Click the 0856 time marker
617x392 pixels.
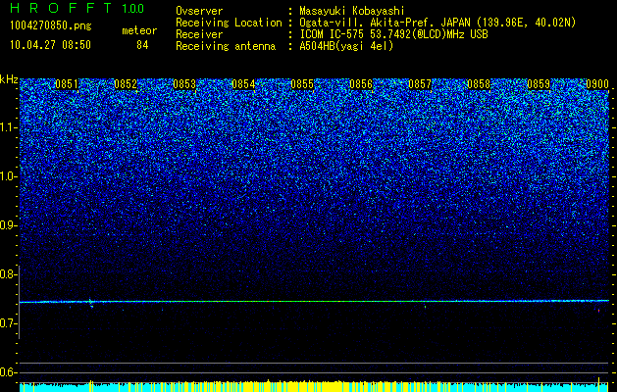(x=361, y=84)
